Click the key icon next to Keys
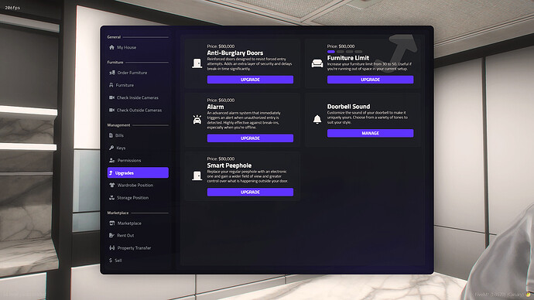Viewport: 534px width, 300px height. point(111,148)
